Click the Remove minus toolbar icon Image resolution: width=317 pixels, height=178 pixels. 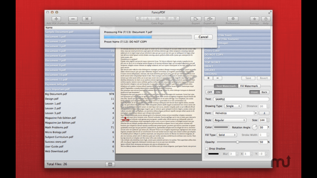[73, 19]
